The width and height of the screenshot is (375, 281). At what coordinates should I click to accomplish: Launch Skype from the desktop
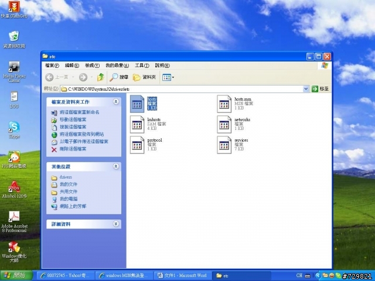coord(14,130)
